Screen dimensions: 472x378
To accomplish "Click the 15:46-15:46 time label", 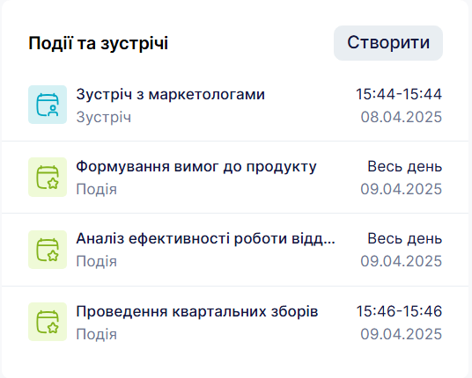I will [399, 311].
